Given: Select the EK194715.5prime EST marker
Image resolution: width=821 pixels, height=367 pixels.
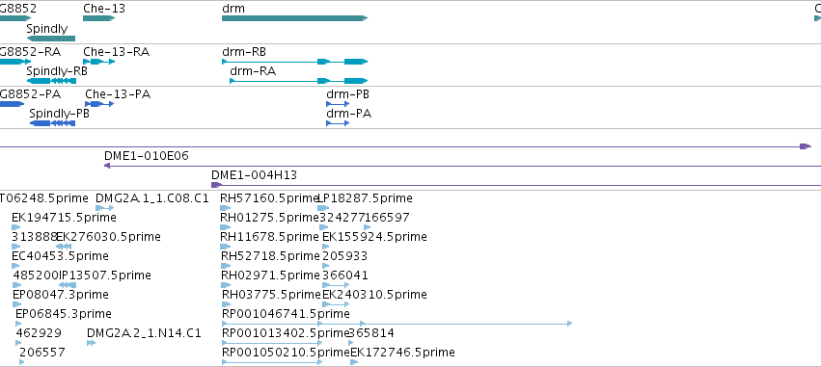Looking at the screenshot, I should point(15,227).
